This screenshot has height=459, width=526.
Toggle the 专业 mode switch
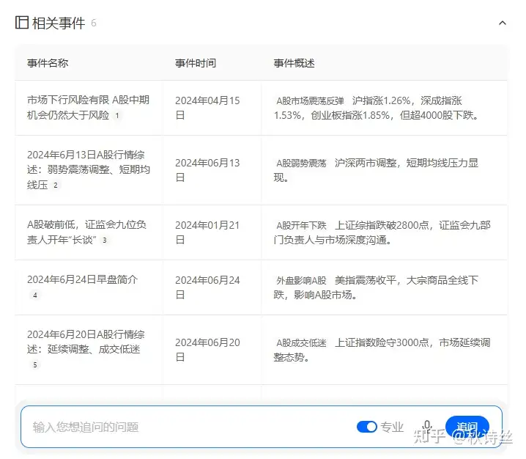coord(367,427)
